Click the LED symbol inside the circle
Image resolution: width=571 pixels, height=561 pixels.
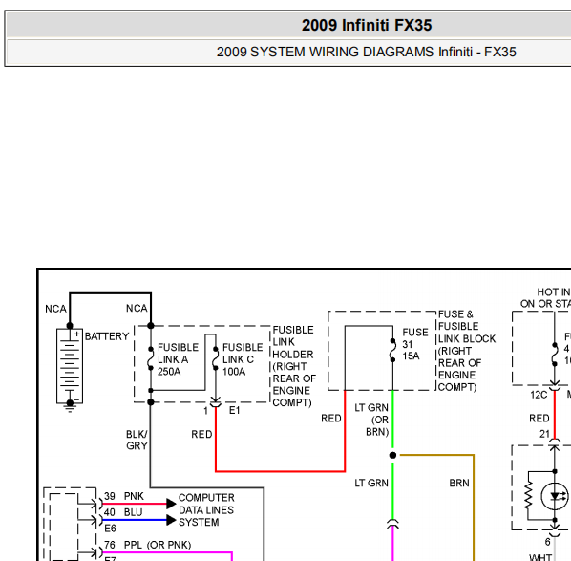[x=555, y=496]
